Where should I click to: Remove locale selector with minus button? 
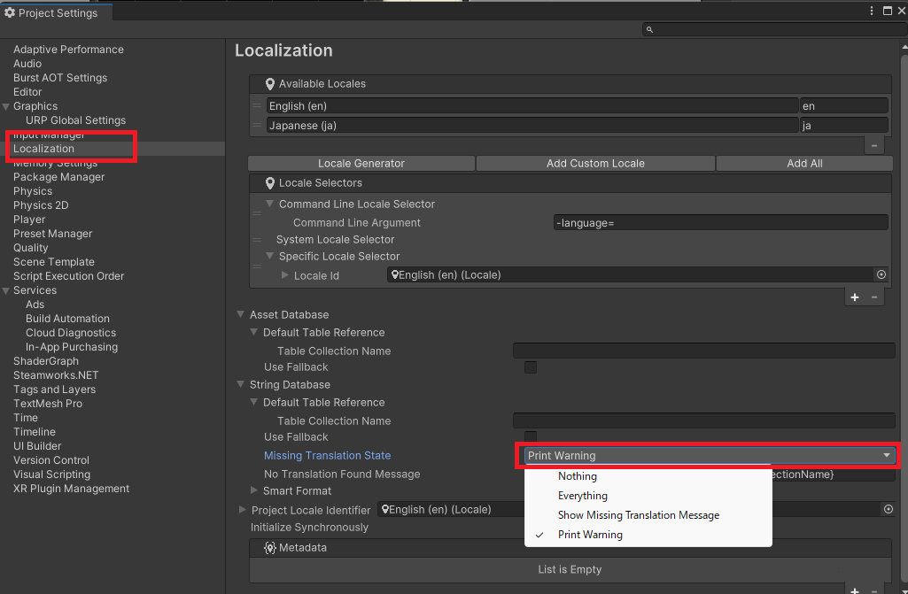pyautogui.click(x=874, y=297)
